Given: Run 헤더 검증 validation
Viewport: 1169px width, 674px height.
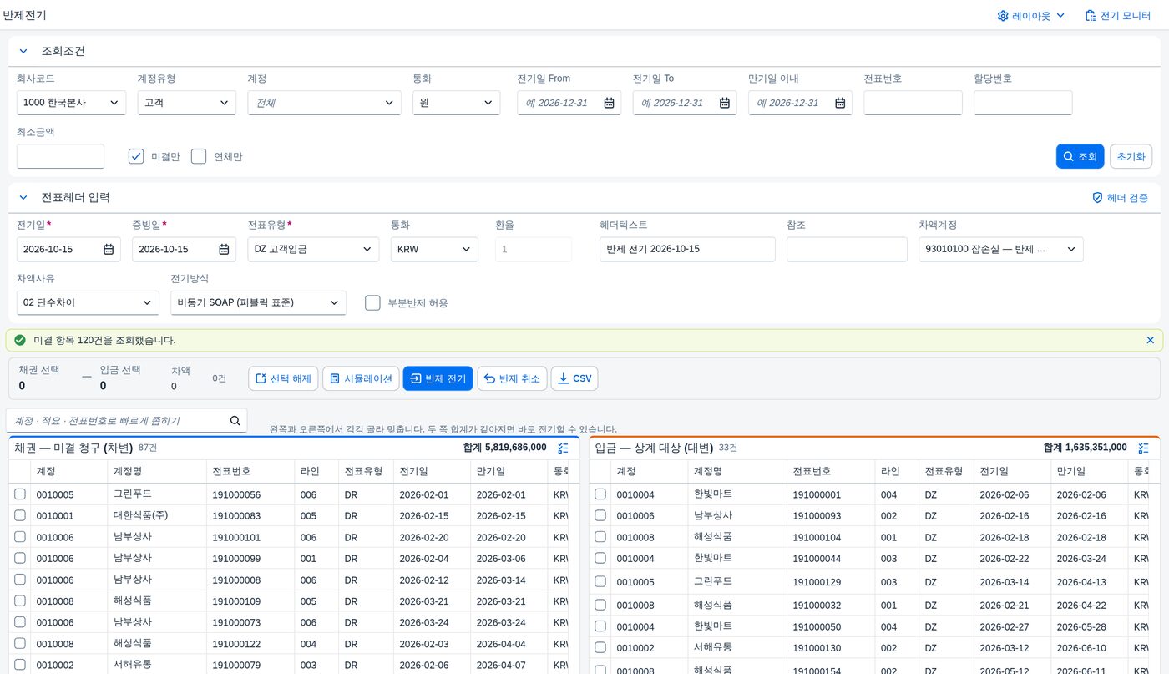Looking at the screenshot, I should (1120, 198).
